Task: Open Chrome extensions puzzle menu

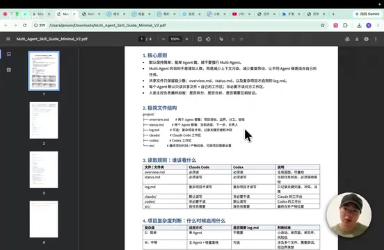Action: tap(345, 25)
